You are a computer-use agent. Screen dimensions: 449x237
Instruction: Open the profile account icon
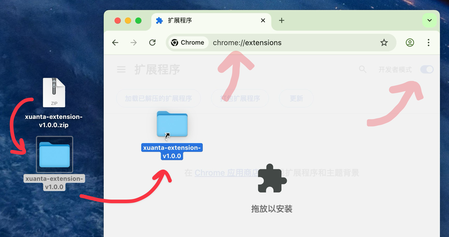tap(409, 43)
